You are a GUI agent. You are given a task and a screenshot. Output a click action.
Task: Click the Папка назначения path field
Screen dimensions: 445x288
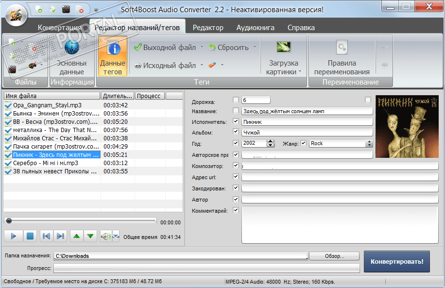pyautogui.click(x=181, y=256)
